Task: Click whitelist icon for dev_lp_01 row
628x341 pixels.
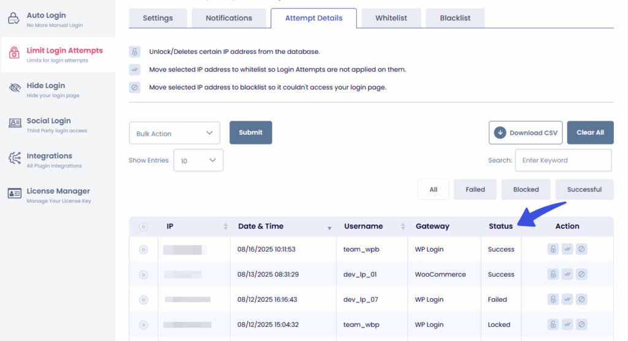Action: point(567,274)
